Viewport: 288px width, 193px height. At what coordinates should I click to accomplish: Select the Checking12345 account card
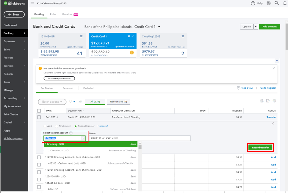pos(164,45)
